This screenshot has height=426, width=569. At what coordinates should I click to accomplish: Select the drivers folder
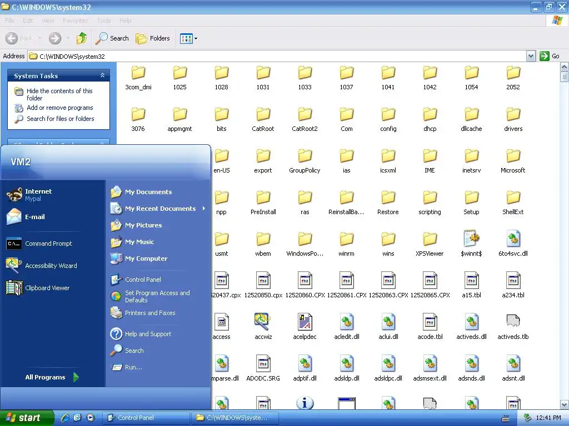(513, 120)
